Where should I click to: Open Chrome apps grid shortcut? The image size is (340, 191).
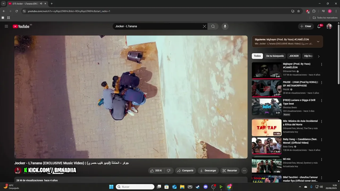coord(8,18)
